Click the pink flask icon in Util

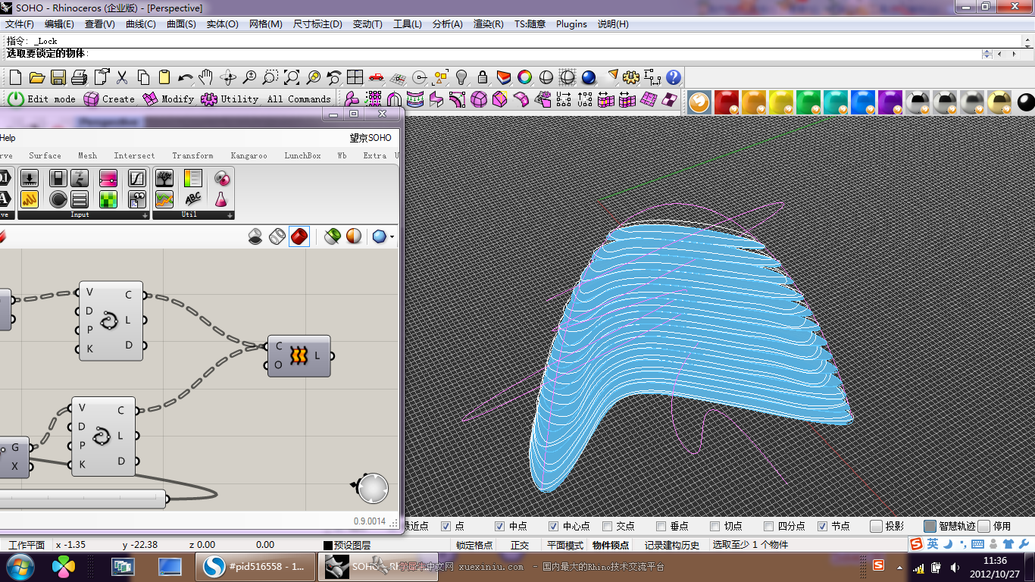point(221,199)
